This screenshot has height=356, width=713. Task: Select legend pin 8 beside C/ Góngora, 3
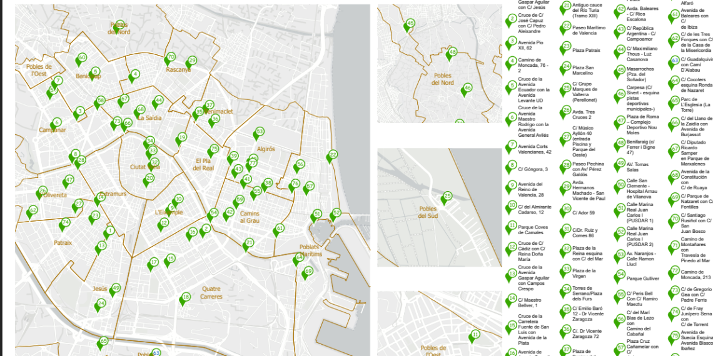point(511,167)
